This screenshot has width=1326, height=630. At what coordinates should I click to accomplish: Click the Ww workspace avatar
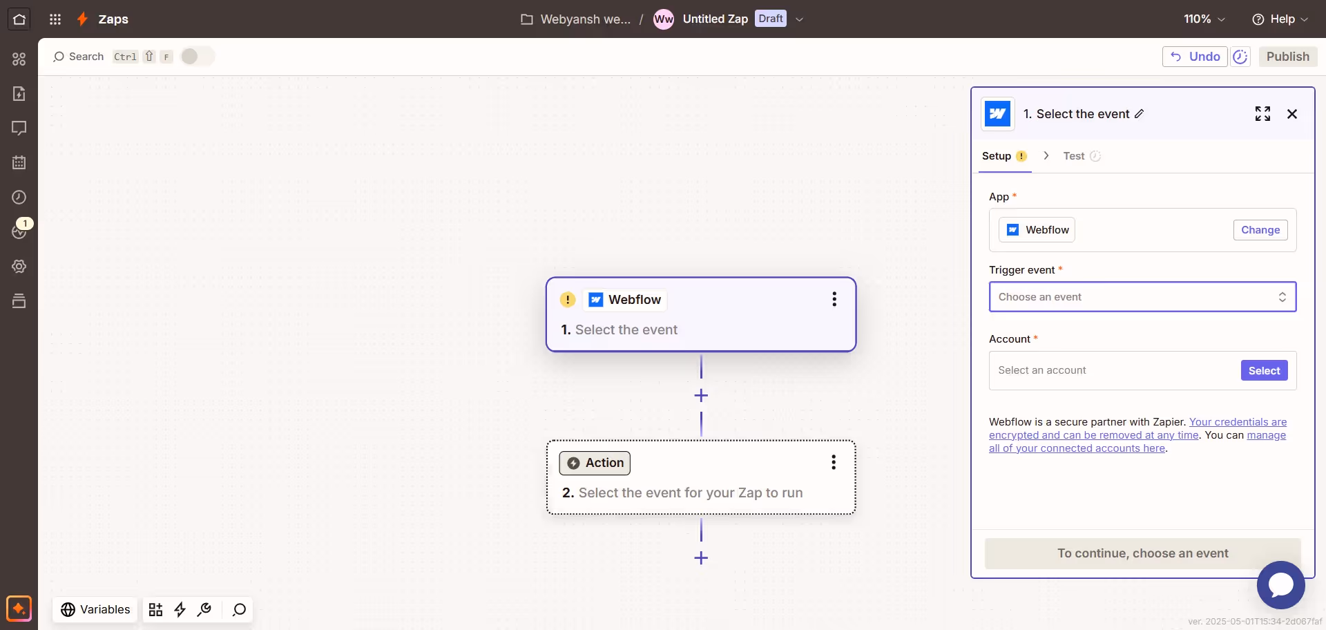click(664, 19)
